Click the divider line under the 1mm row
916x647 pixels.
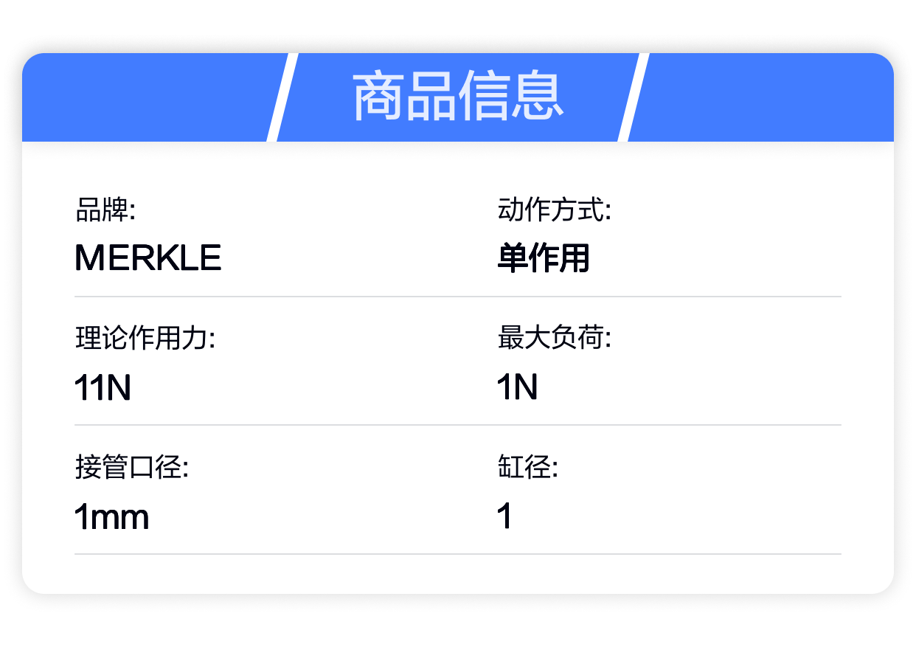click(458, 554)
